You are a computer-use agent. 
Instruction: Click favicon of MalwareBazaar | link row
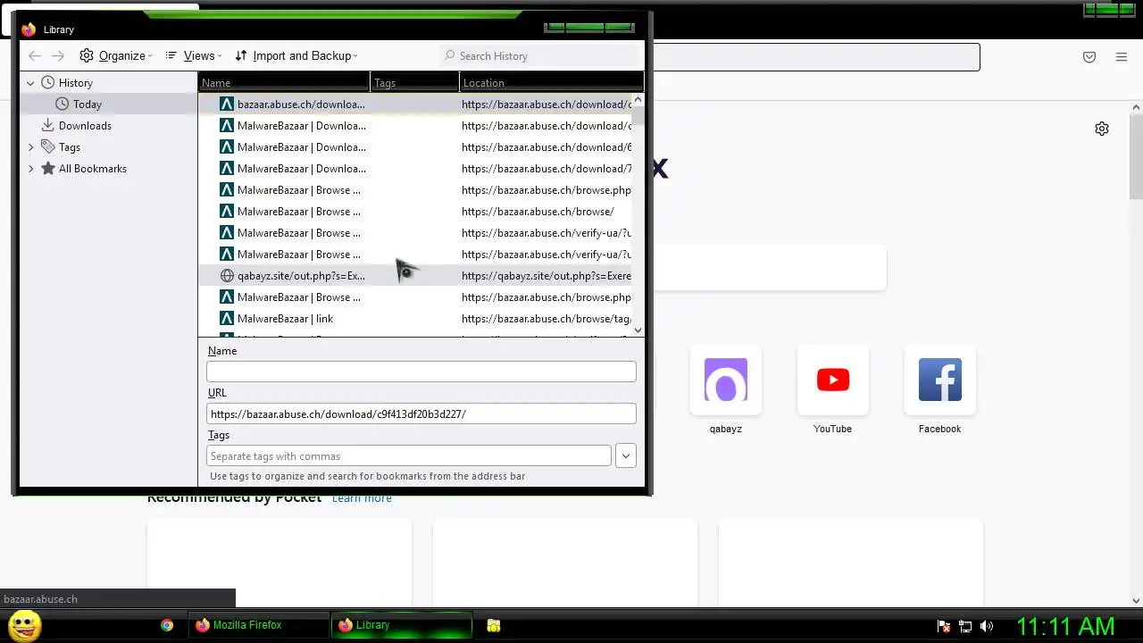click(227, 319)
